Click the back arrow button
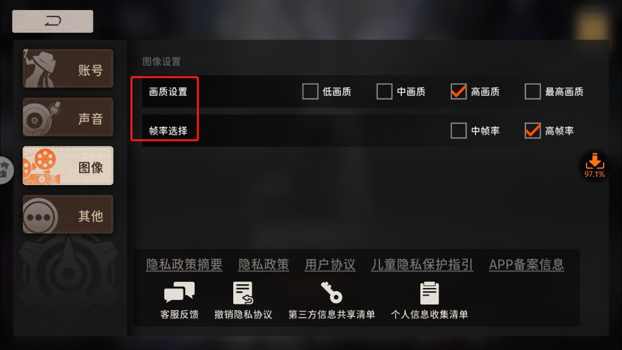 (52, 21)
